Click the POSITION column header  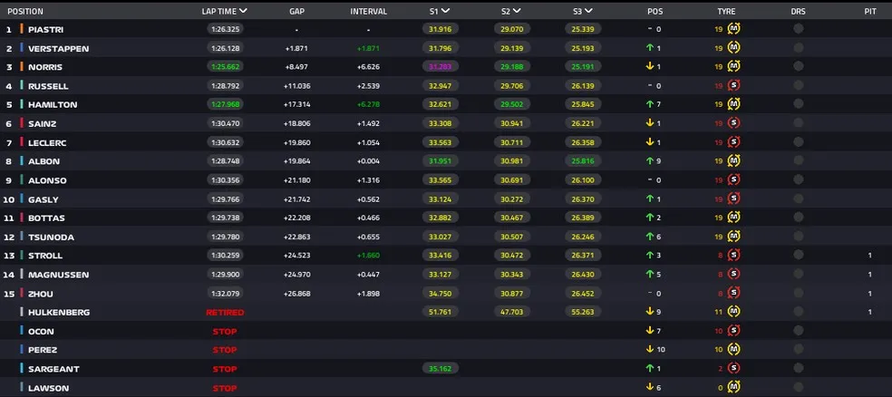coord(25,12)
